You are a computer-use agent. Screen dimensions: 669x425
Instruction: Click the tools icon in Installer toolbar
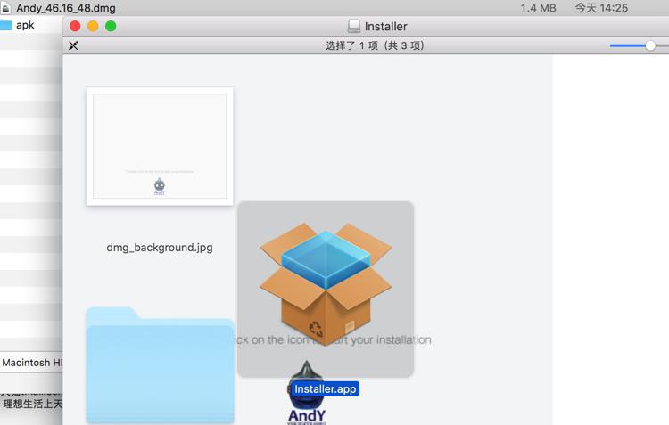[x=73, y=45]
